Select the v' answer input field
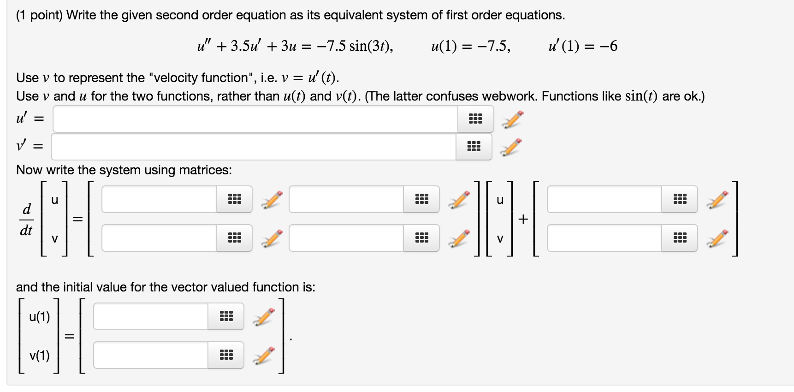Viewport: 794px width, 392px height. 254,147
